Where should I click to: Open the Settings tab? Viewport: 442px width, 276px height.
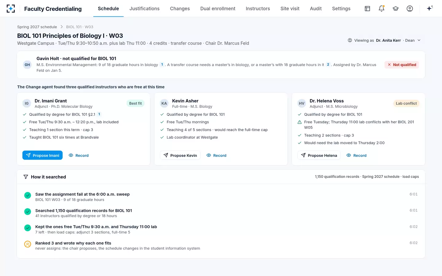click(x=341, y=9)
